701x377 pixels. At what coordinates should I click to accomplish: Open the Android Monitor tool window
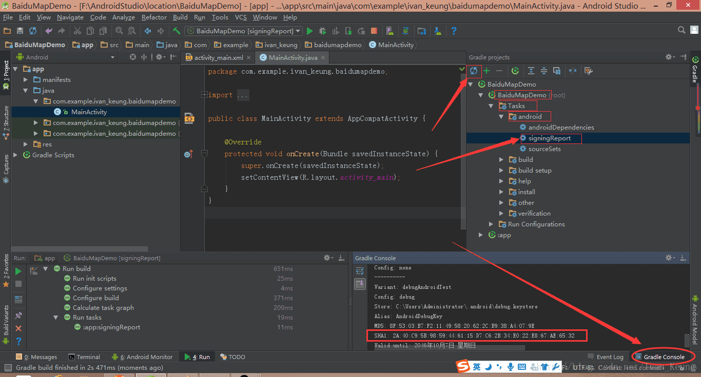click(143, 357)
